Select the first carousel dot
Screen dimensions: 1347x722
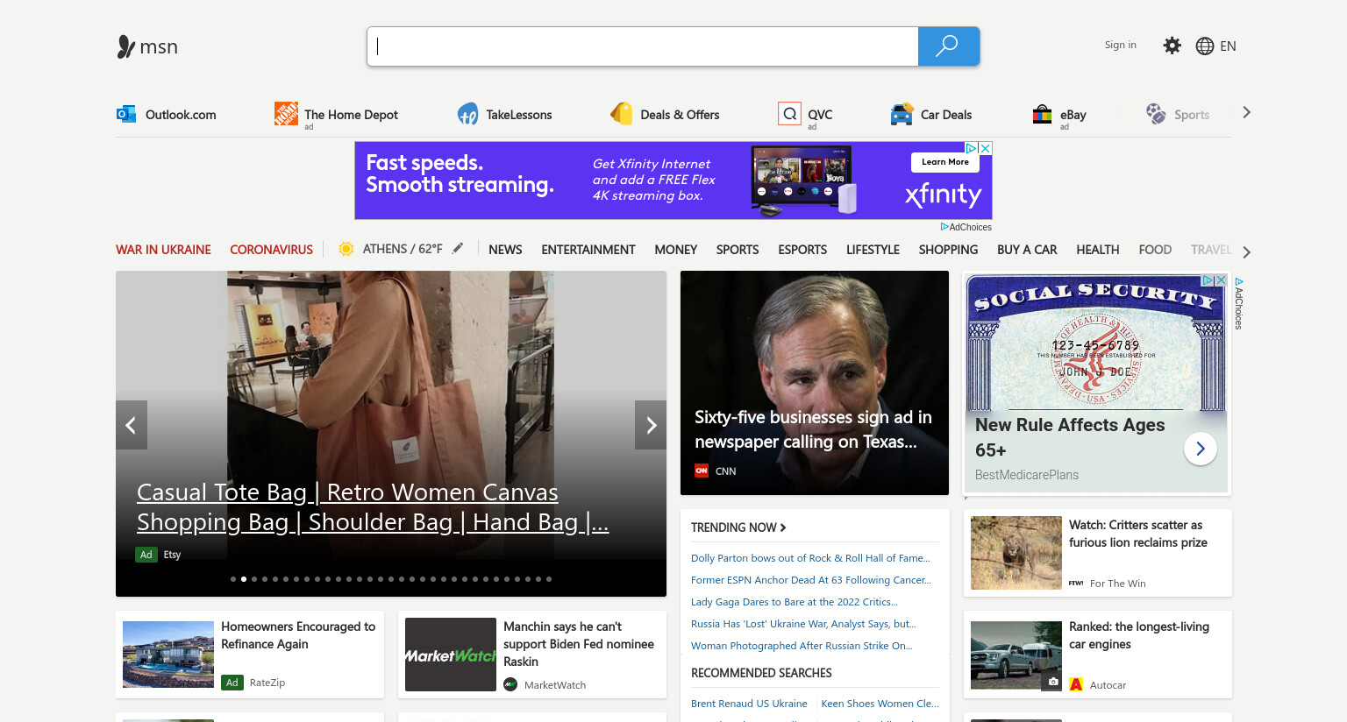point(233,579)
